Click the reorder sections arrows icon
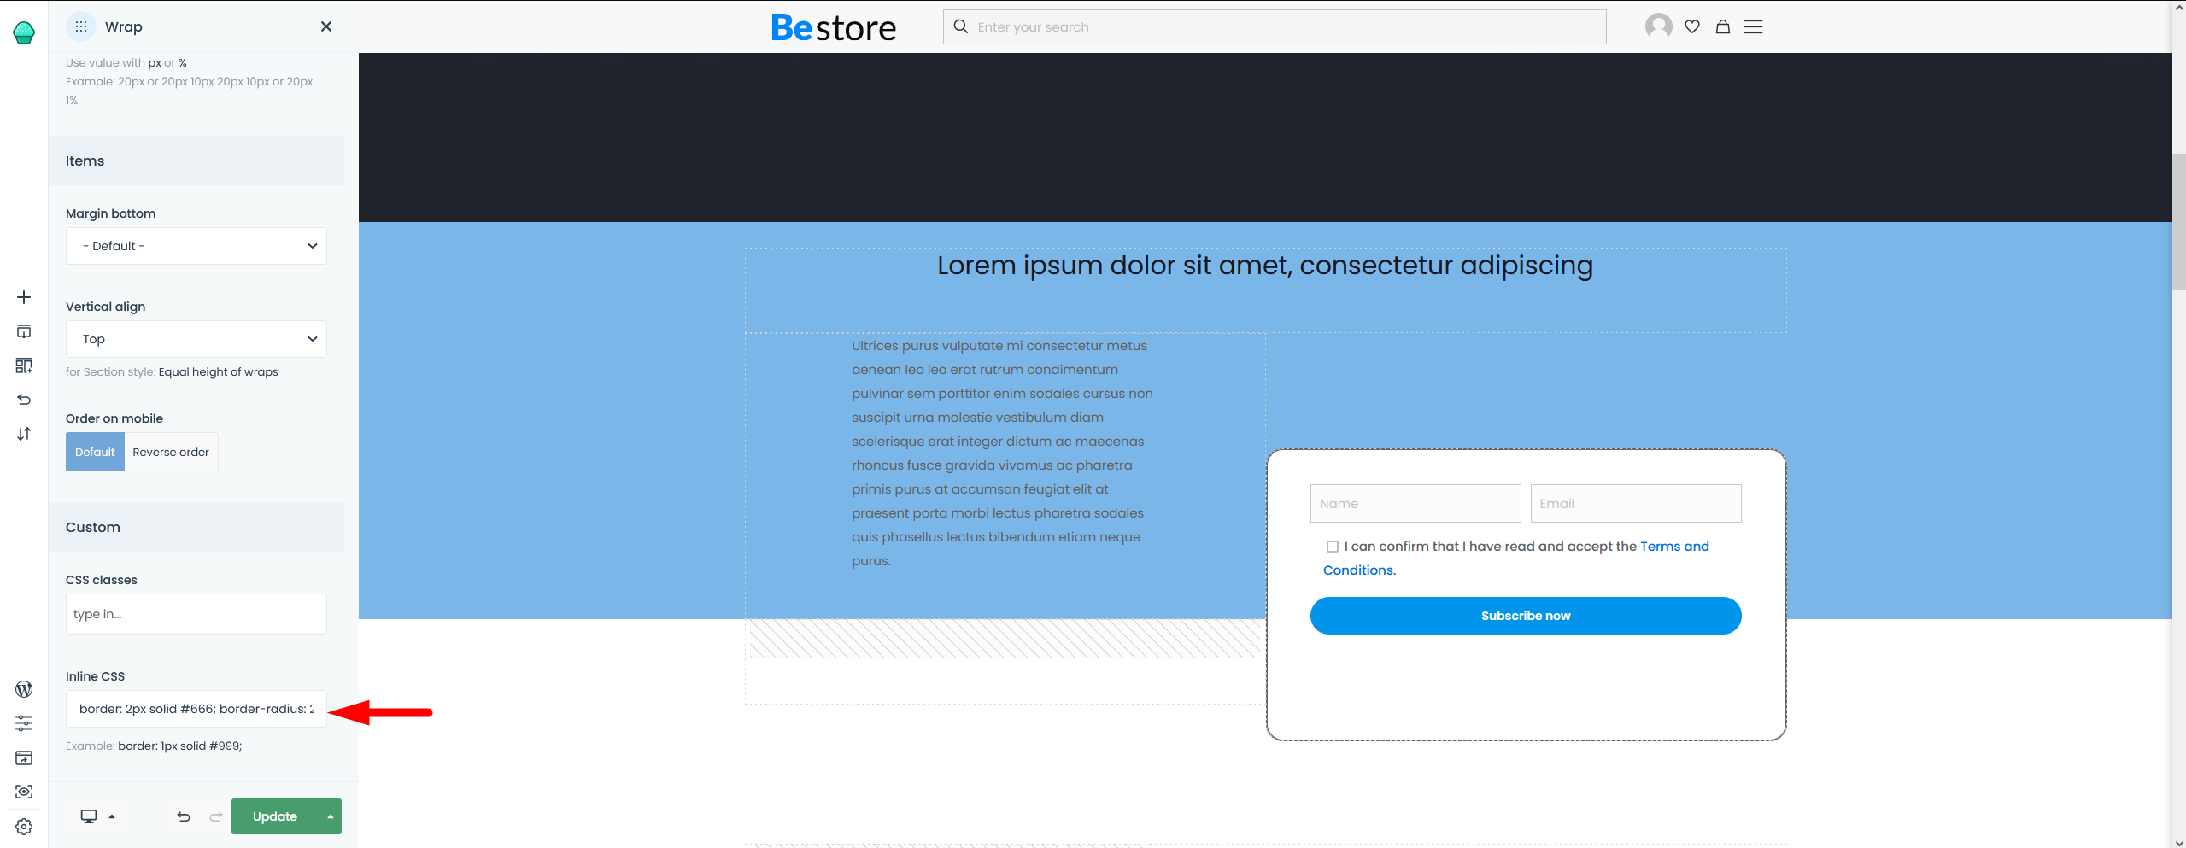 [x=24, y=434]
